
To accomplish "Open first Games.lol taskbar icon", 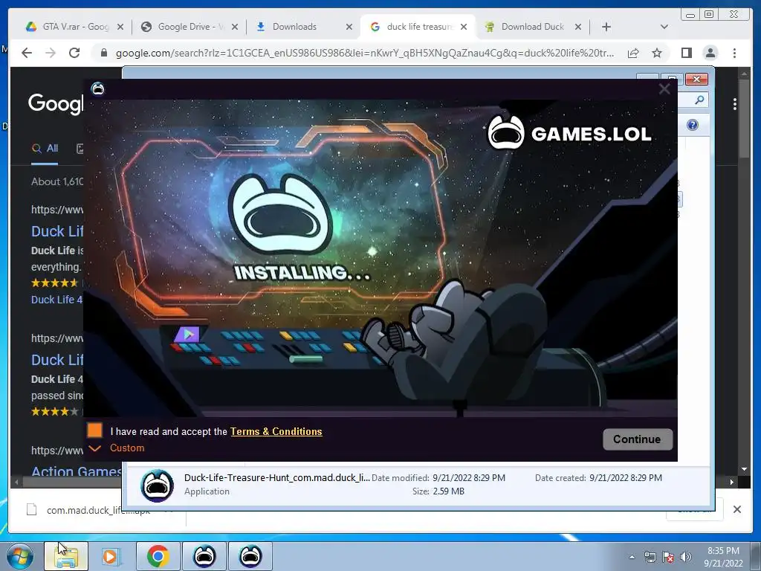I will pyautogui.click(x=204, y=556).
